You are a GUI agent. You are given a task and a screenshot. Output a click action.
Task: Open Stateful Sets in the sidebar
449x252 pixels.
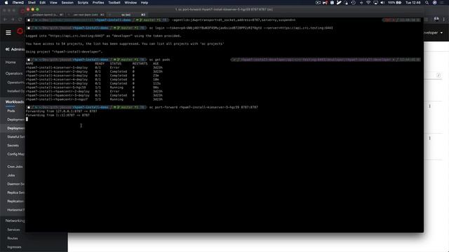coord(15,137)
